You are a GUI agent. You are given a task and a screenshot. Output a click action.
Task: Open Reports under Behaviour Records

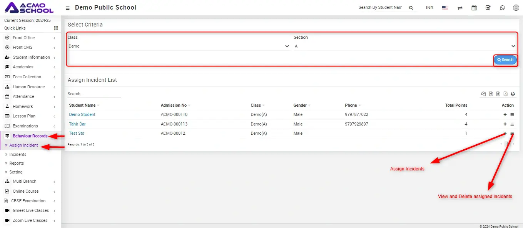coord(17,163)
